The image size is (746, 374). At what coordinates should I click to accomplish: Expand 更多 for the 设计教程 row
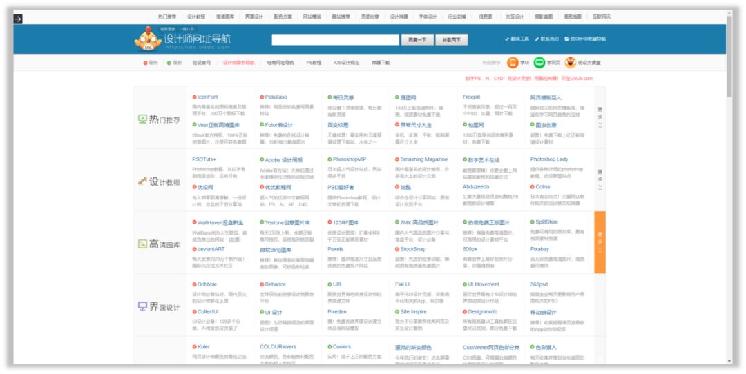(600, 179)
